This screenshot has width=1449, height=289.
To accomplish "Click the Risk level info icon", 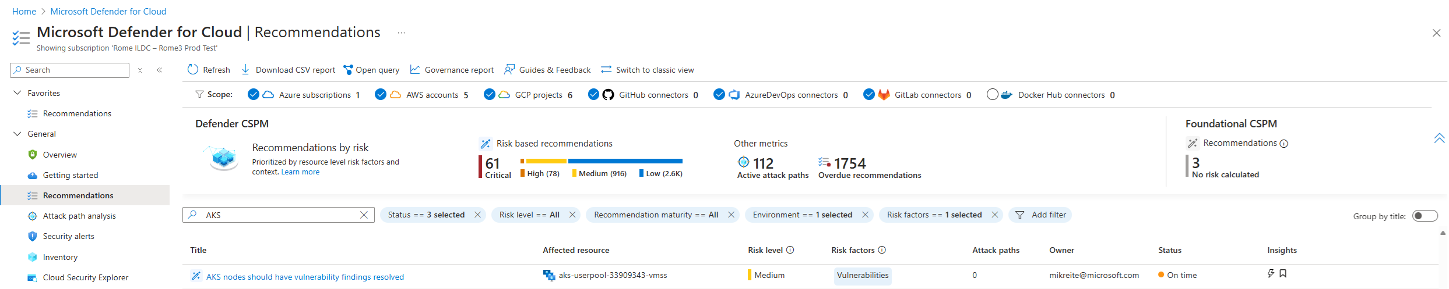I will pyautogui.click(x=790, y=250).
